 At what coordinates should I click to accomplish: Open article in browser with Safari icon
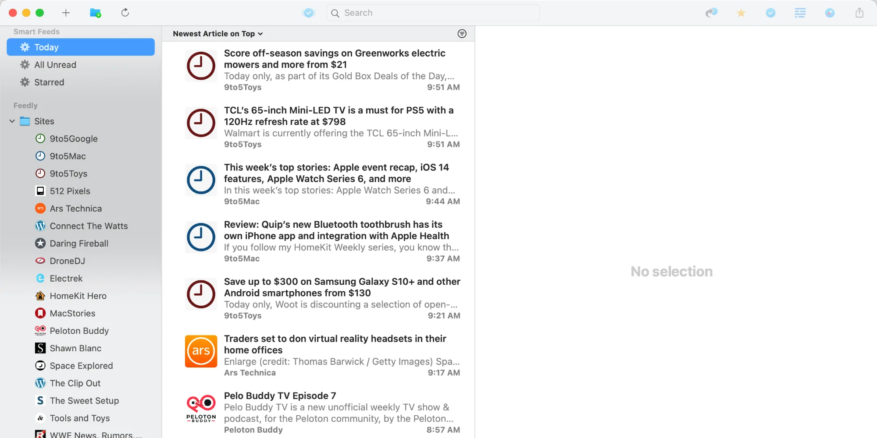[830, 13]
